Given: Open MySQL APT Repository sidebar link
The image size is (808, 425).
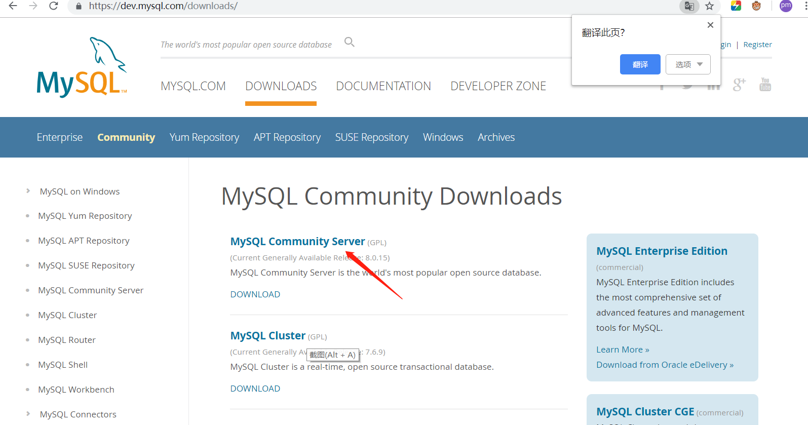Looking at the screenshot, I should click(x=84, y=241).
